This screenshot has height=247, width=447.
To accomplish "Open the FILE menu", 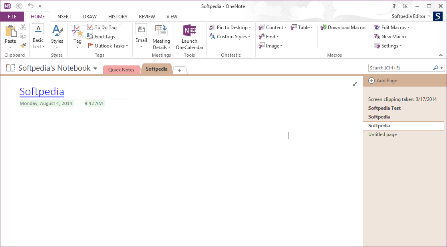I will (12, 16).
